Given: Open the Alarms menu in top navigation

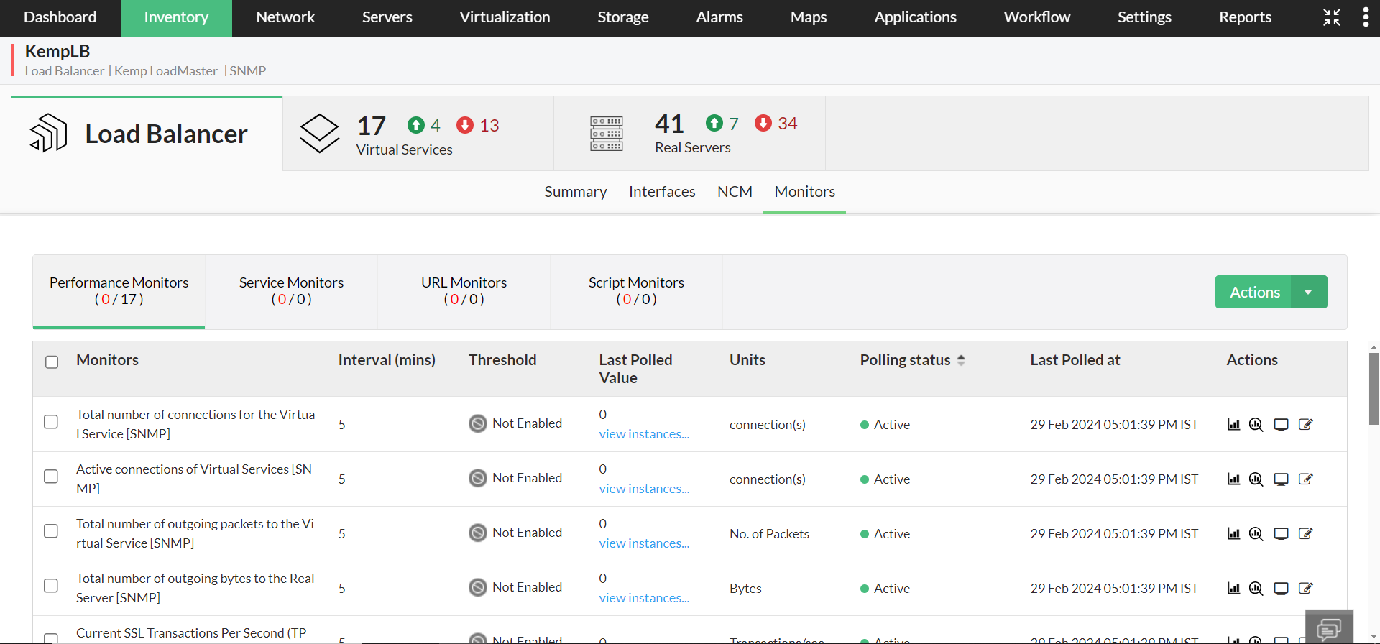Looking at the screenshot, I should [719, 17].
